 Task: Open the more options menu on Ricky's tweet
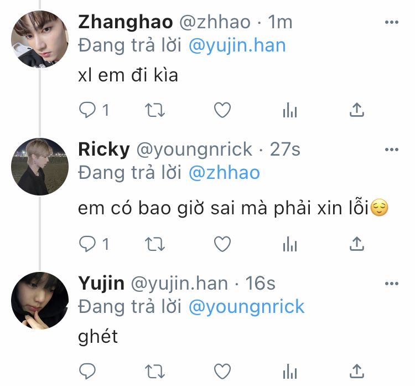(392, 150)
